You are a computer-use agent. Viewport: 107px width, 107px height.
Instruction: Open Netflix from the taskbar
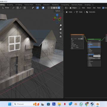[65, 104]
